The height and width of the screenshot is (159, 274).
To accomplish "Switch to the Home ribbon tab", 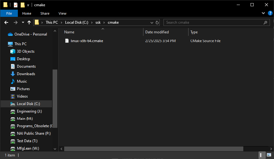I will [27, 13].
